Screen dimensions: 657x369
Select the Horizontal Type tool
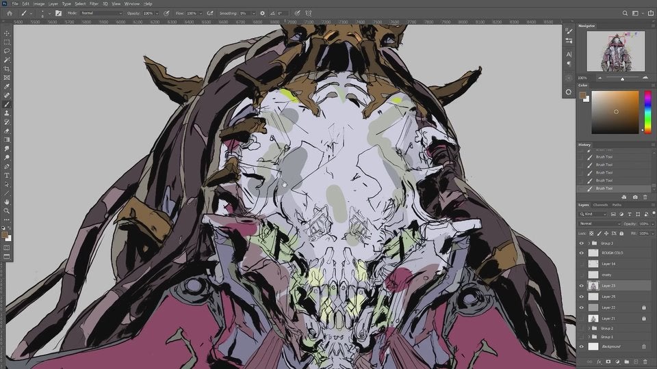[x=7, y=176]
